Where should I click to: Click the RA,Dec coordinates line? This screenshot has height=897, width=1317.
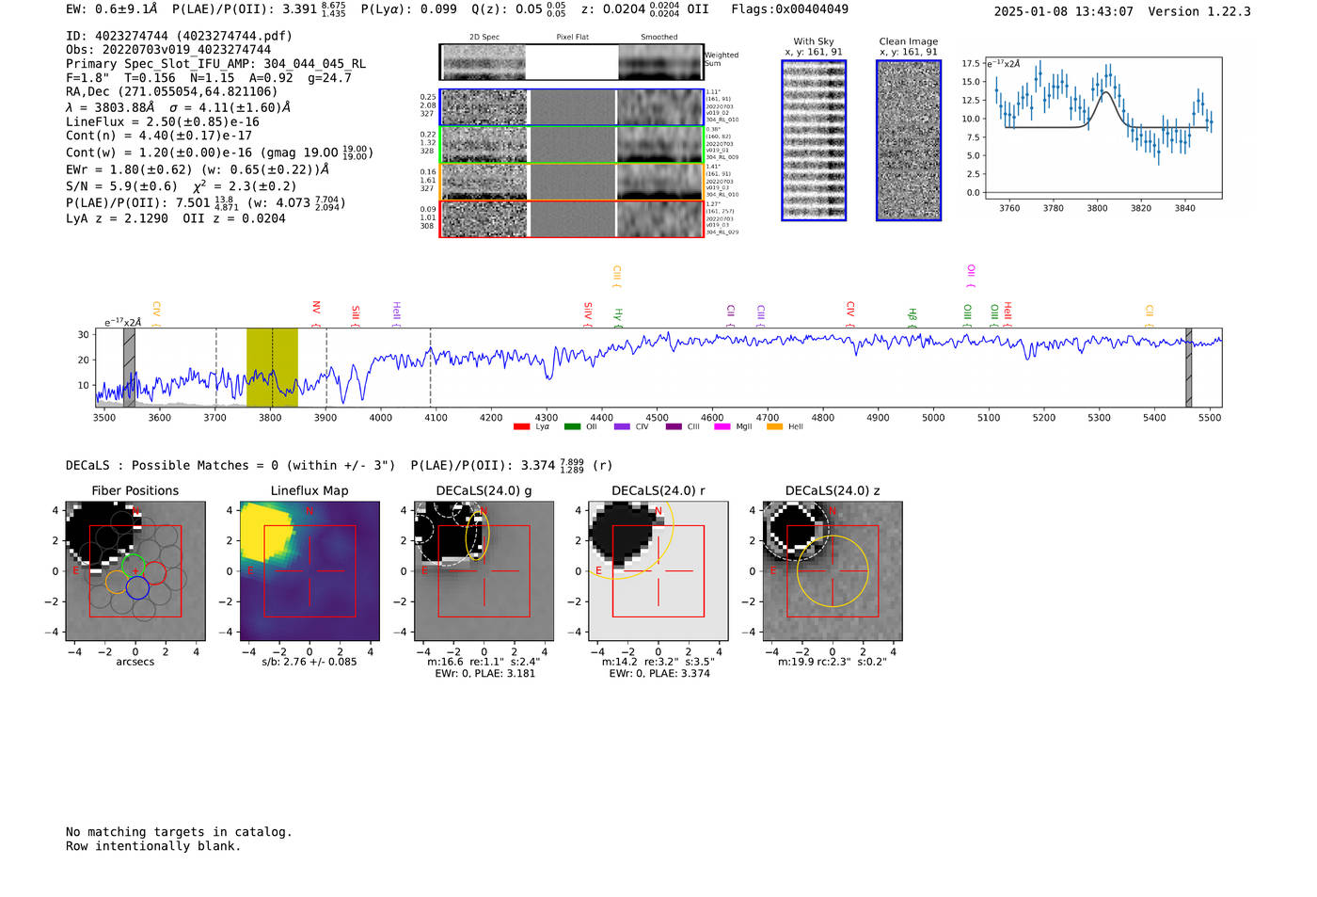coord(171,91)
